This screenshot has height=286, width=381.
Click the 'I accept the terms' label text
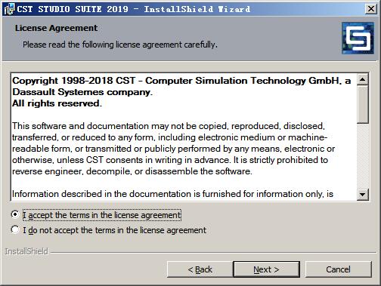102,215
